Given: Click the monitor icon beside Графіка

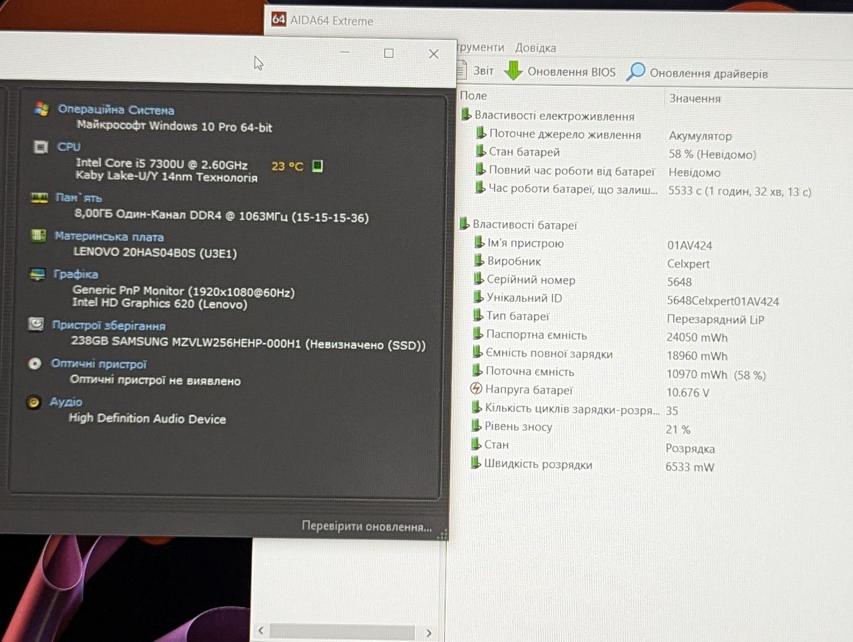Looking at the screenshot, I should (x=38, y=274).
